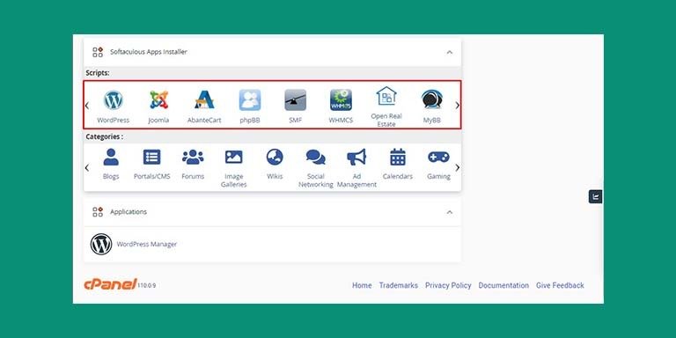Click the WordPress Manager logo icon

[101, 244]
